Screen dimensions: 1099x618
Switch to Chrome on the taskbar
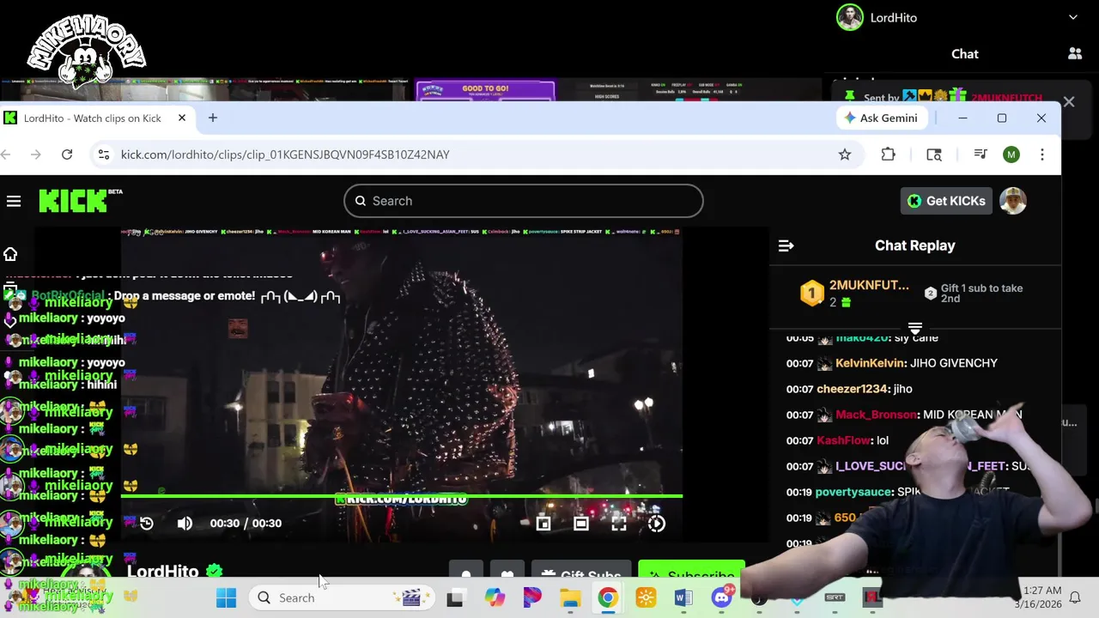608,597
